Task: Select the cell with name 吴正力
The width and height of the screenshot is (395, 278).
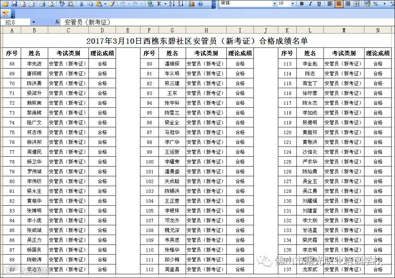Action: tap(34, 240)
